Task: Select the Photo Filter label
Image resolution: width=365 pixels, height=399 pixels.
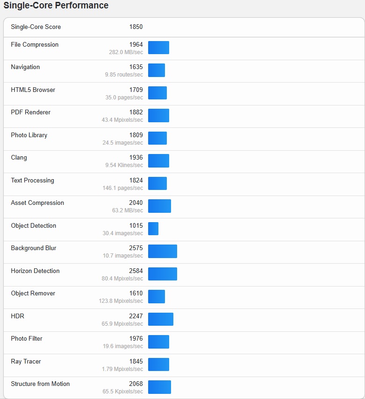Action: point(27,339)
